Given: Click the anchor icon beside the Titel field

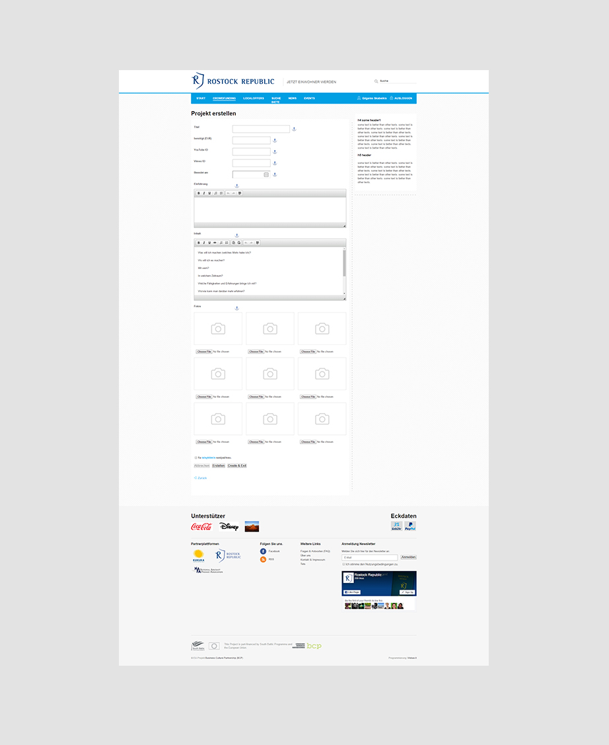Looking at the screenshot, I should tap(294, 129).
